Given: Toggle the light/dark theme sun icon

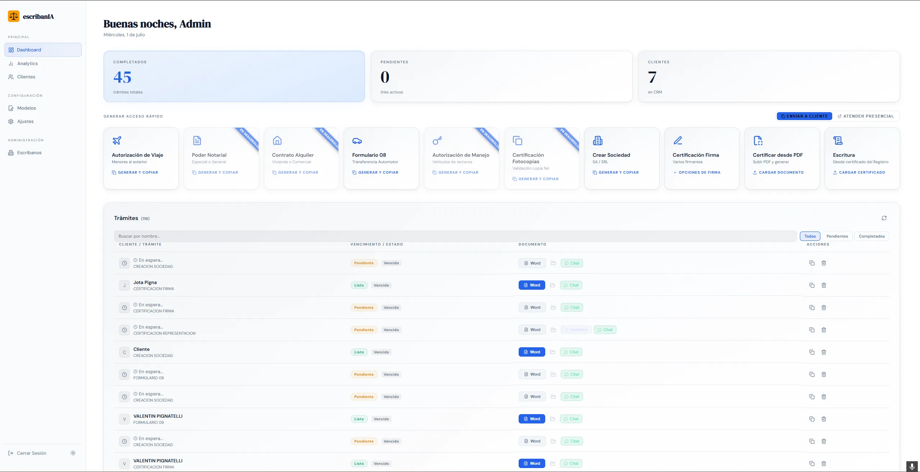Looking at the screenshot, I should [x=73, y=453].
